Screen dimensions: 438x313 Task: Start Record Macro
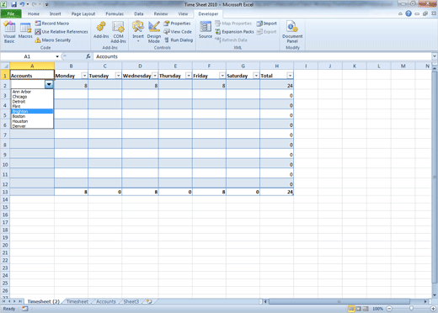click(52, 24)
